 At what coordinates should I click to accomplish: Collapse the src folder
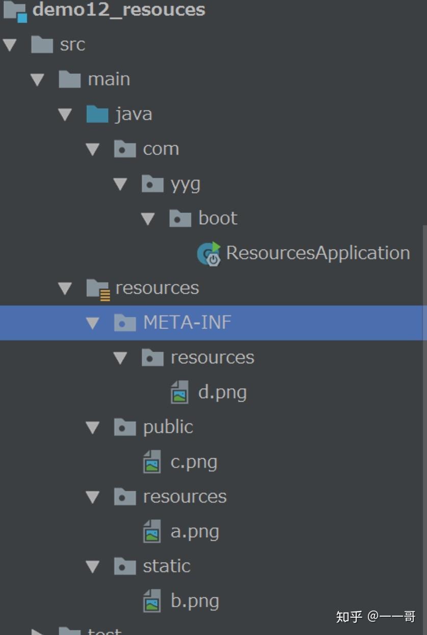9,44
